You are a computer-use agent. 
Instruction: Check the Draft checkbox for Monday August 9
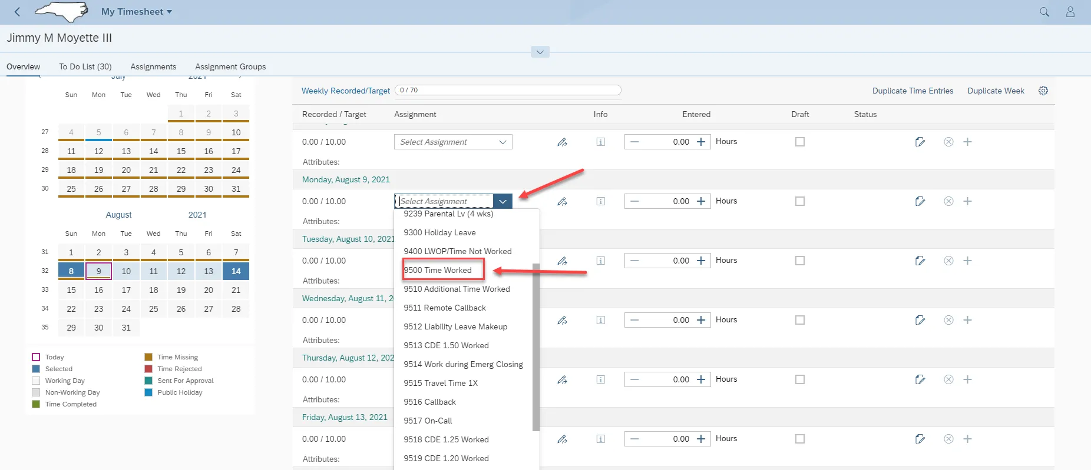click(799, 201)
